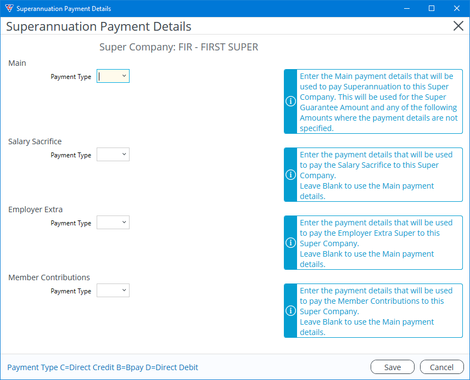Viewport: 470px width, 380px height.
Task: Click the Cancel button
Action: (441, 367)
